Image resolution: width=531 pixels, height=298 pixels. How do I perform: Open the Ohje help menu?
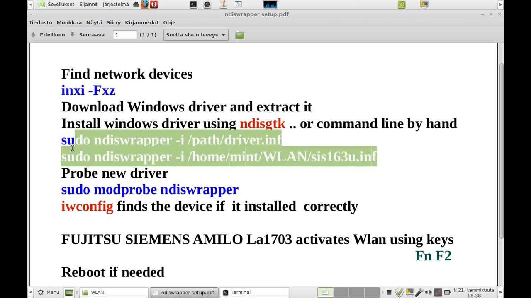(x=169, y=22)
